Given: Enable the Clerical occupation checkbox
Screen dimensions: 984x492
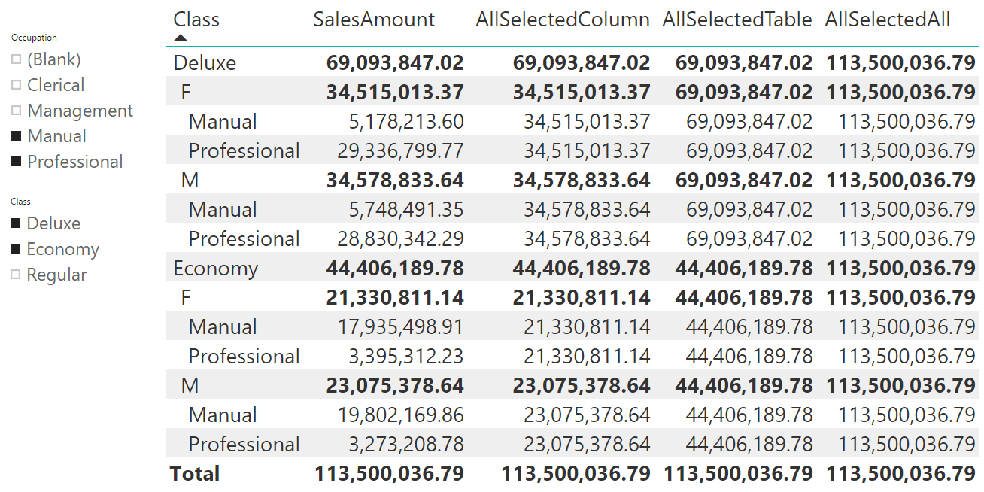Looking at the screenshot, I should click(17, 85).
